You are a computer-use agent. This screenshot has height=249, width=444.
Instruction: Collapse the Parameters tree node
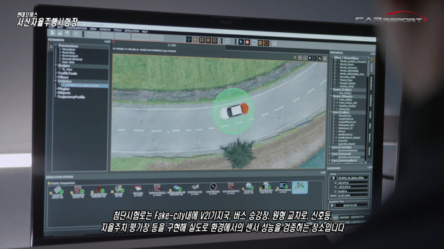56,45
